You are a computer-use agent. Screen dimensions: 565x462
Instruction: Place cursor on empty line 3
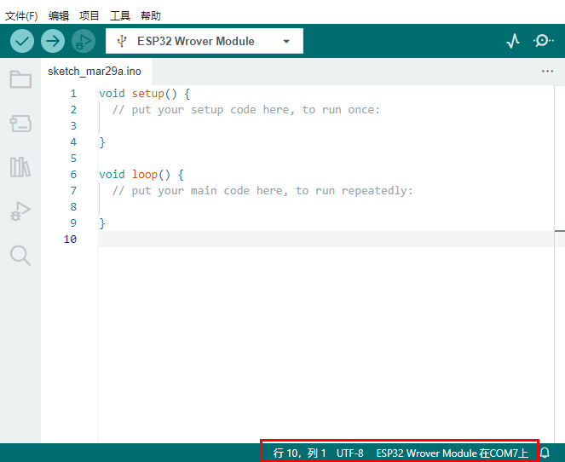tap(326, 126)
